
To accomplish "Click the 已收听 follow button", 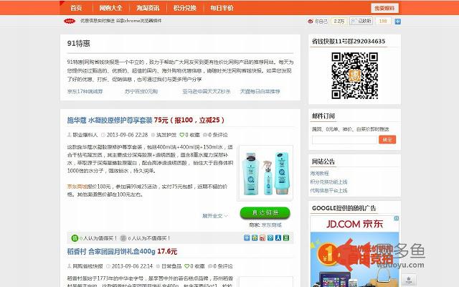I will pos(361,21).
